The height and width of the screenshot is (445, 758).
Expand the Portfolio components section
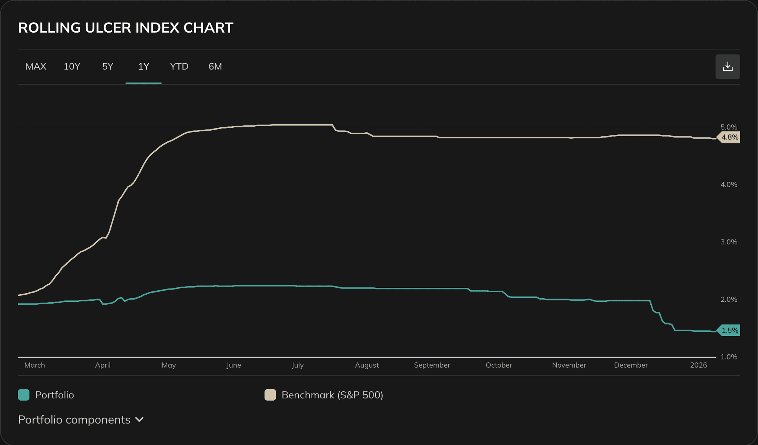pyautogui.click(x=74, y=420)
